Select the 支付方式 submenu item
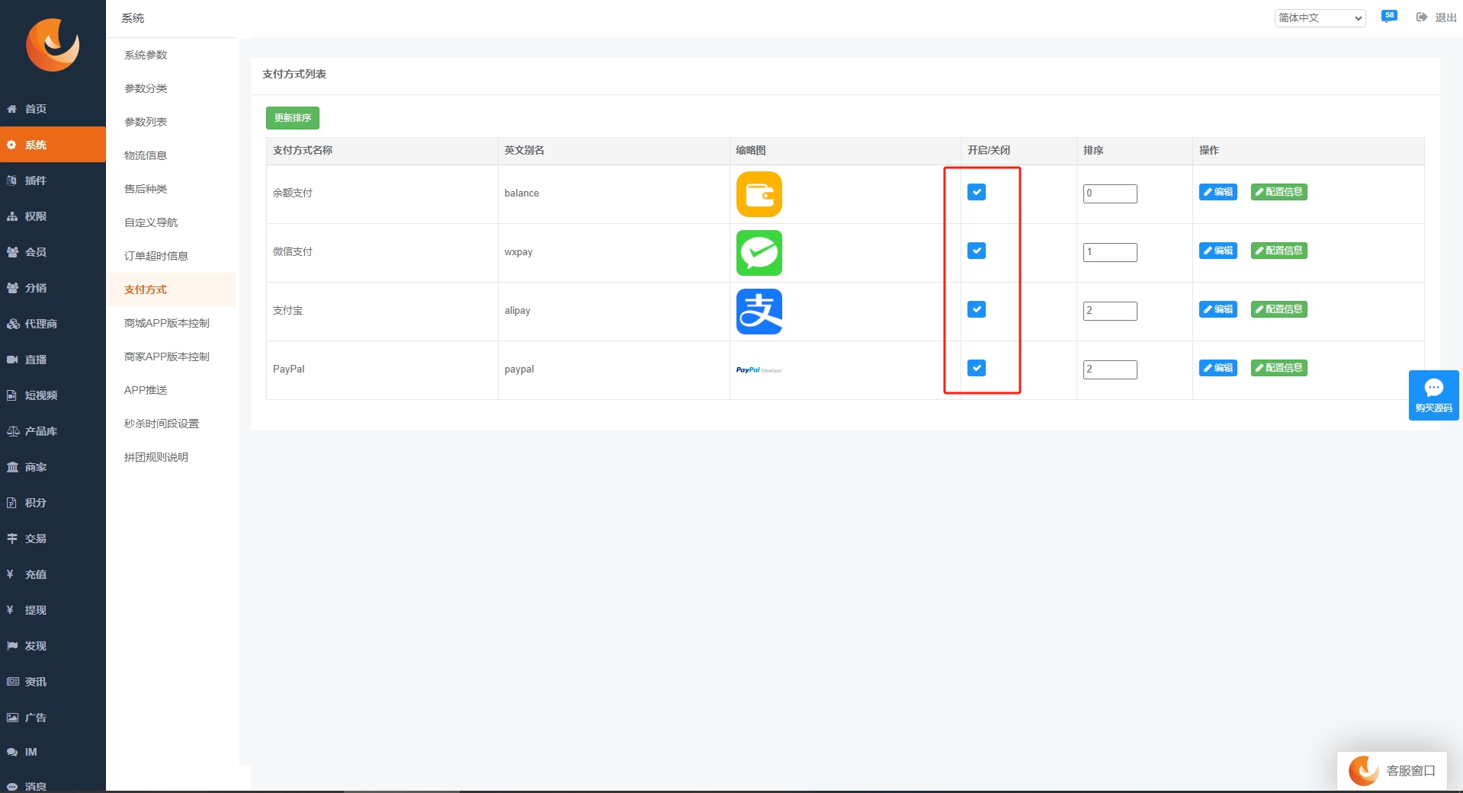The image size is (1463, 793). tap(146, 289)
